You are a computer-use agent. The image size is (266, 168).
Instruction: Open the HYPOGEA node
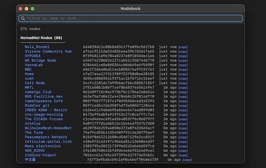coord(33,56)
